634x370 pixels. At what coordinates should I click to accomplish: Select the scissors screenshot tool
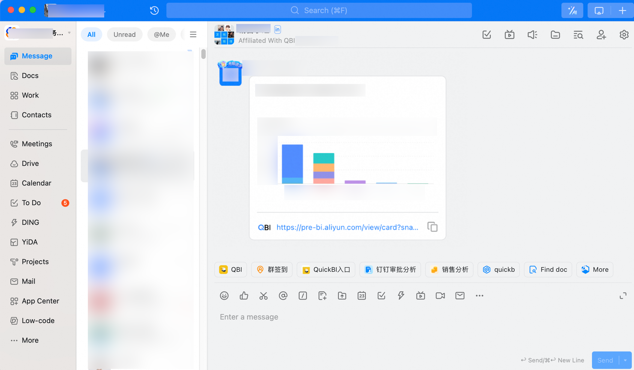click(x=263, y=296)
